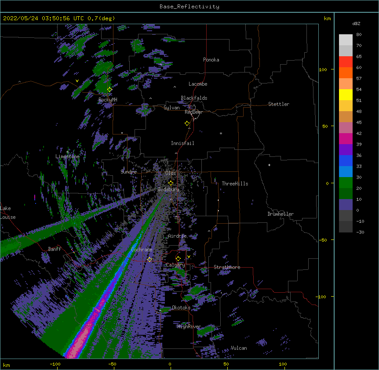
Task: Click the white plus marker north of Drumheller
Action: click(269, 165)
